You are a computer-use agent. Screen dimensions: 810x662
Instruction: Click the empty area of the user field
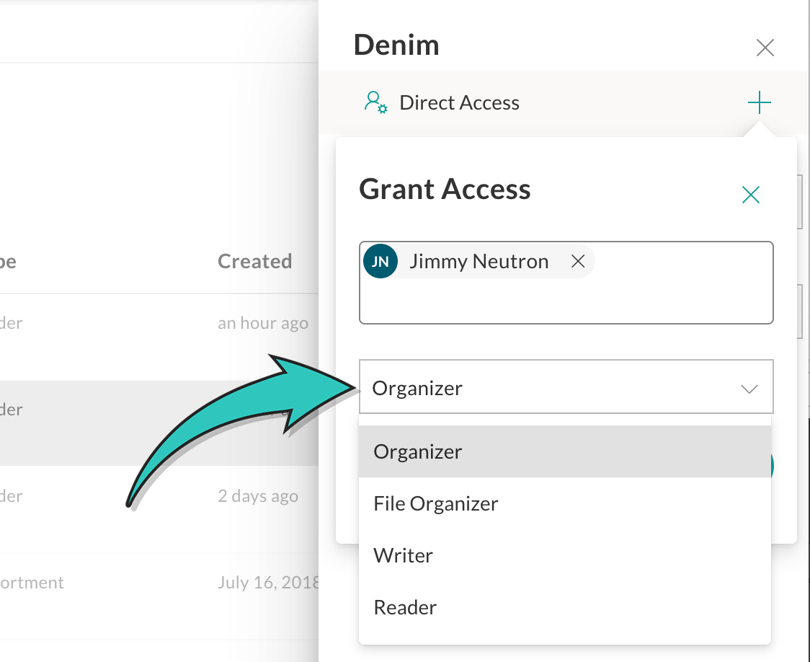point(566,302)
